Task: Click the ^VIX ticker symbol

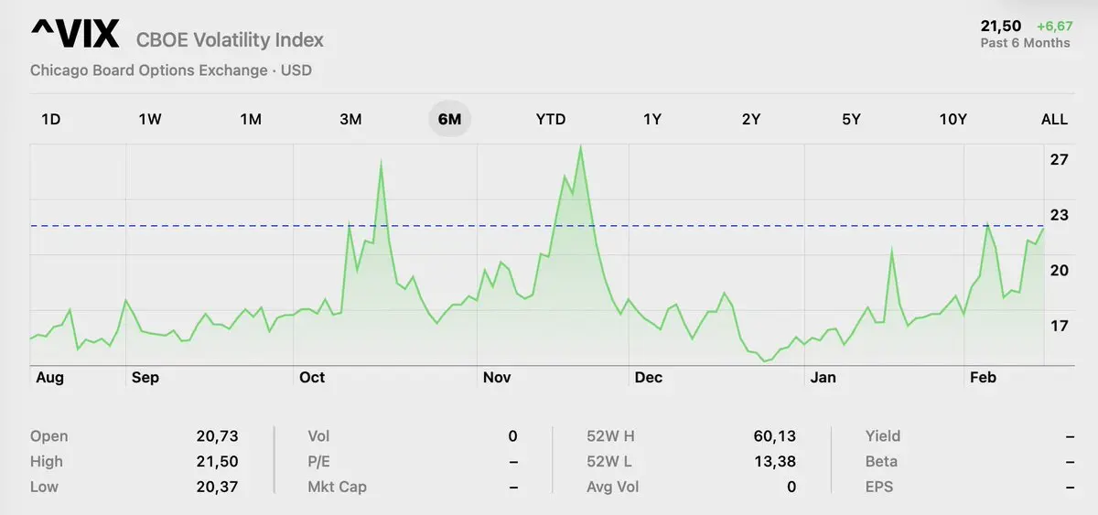Action: (x=75, y=35)
